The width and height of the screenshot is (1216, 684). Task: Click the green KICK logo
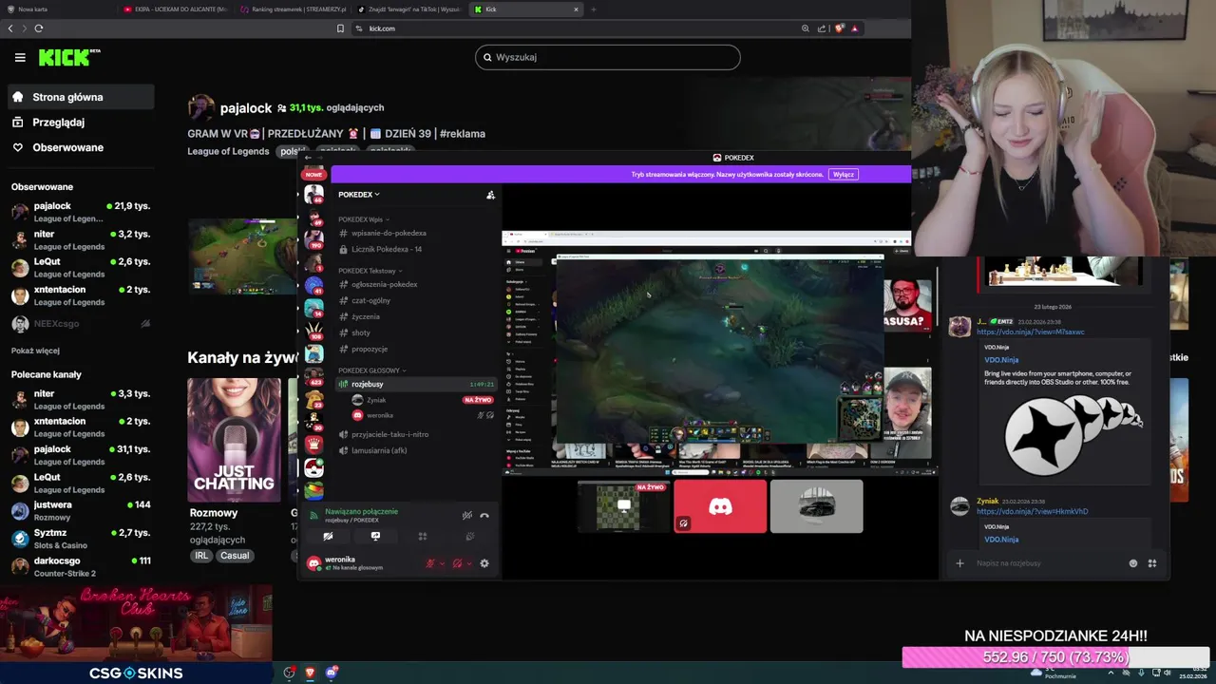point(69,58)
